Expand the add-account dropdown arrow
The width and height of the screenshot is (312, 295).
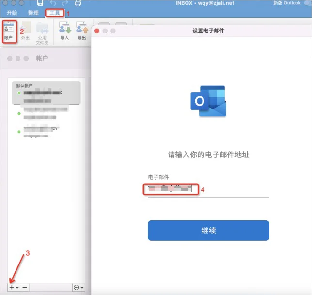pos(17,287)
